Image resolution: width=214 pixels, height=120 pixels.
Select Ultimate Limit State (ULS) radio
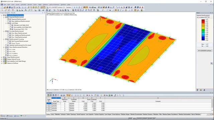pyautogui.click(x=10, y=25)
